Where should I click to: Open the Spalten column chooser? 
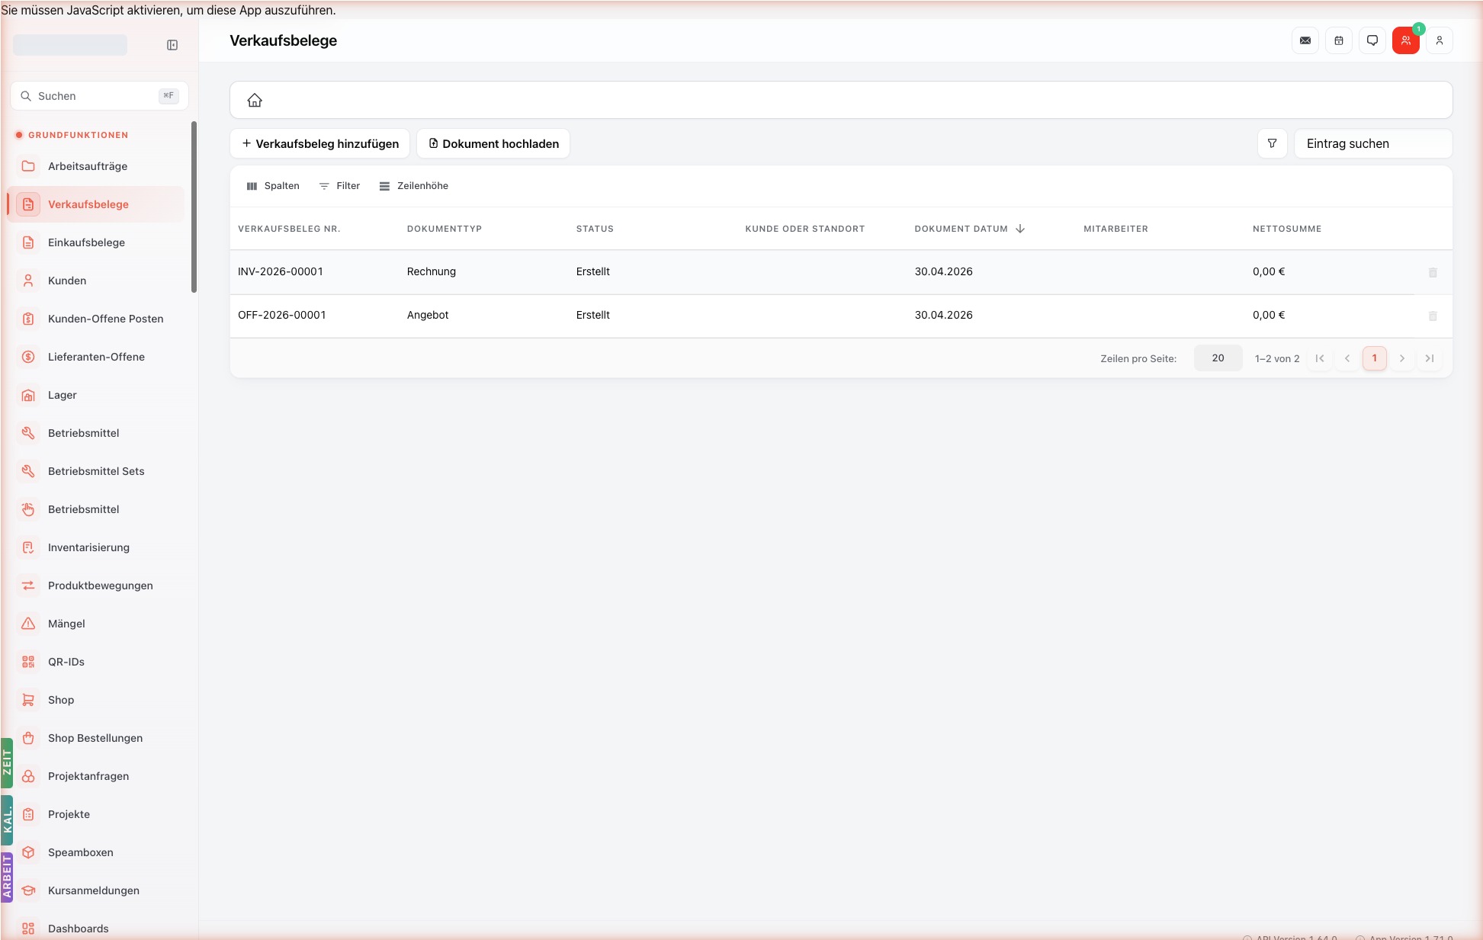tap(273, 186)
